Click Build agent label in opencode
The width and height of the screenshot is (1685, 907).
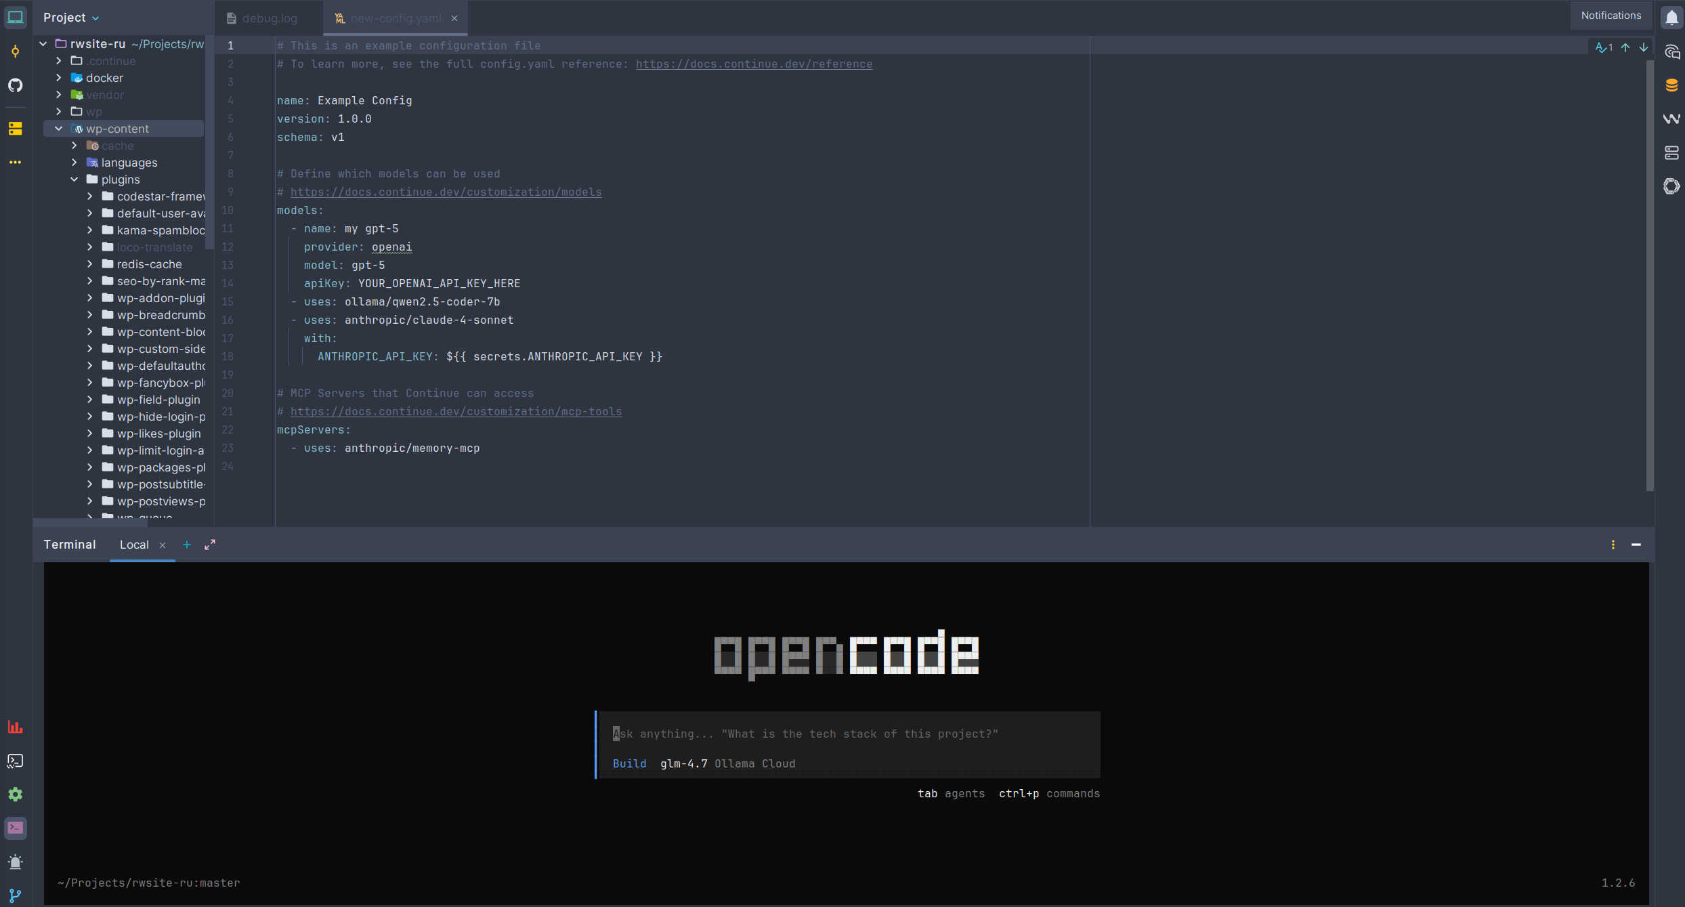629,764
